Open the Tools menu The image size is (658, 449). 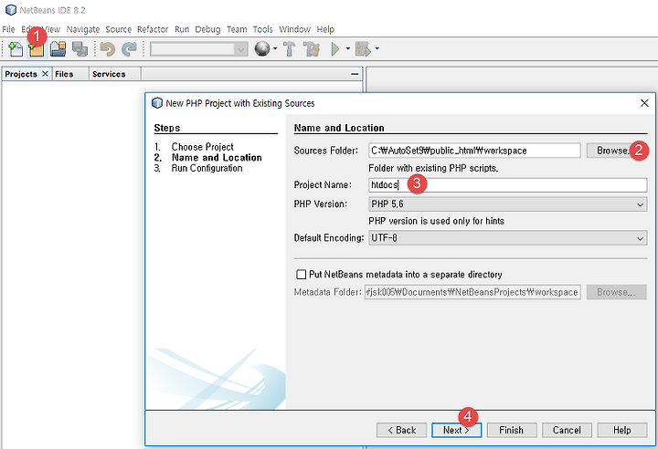click(x=262, y=29)
